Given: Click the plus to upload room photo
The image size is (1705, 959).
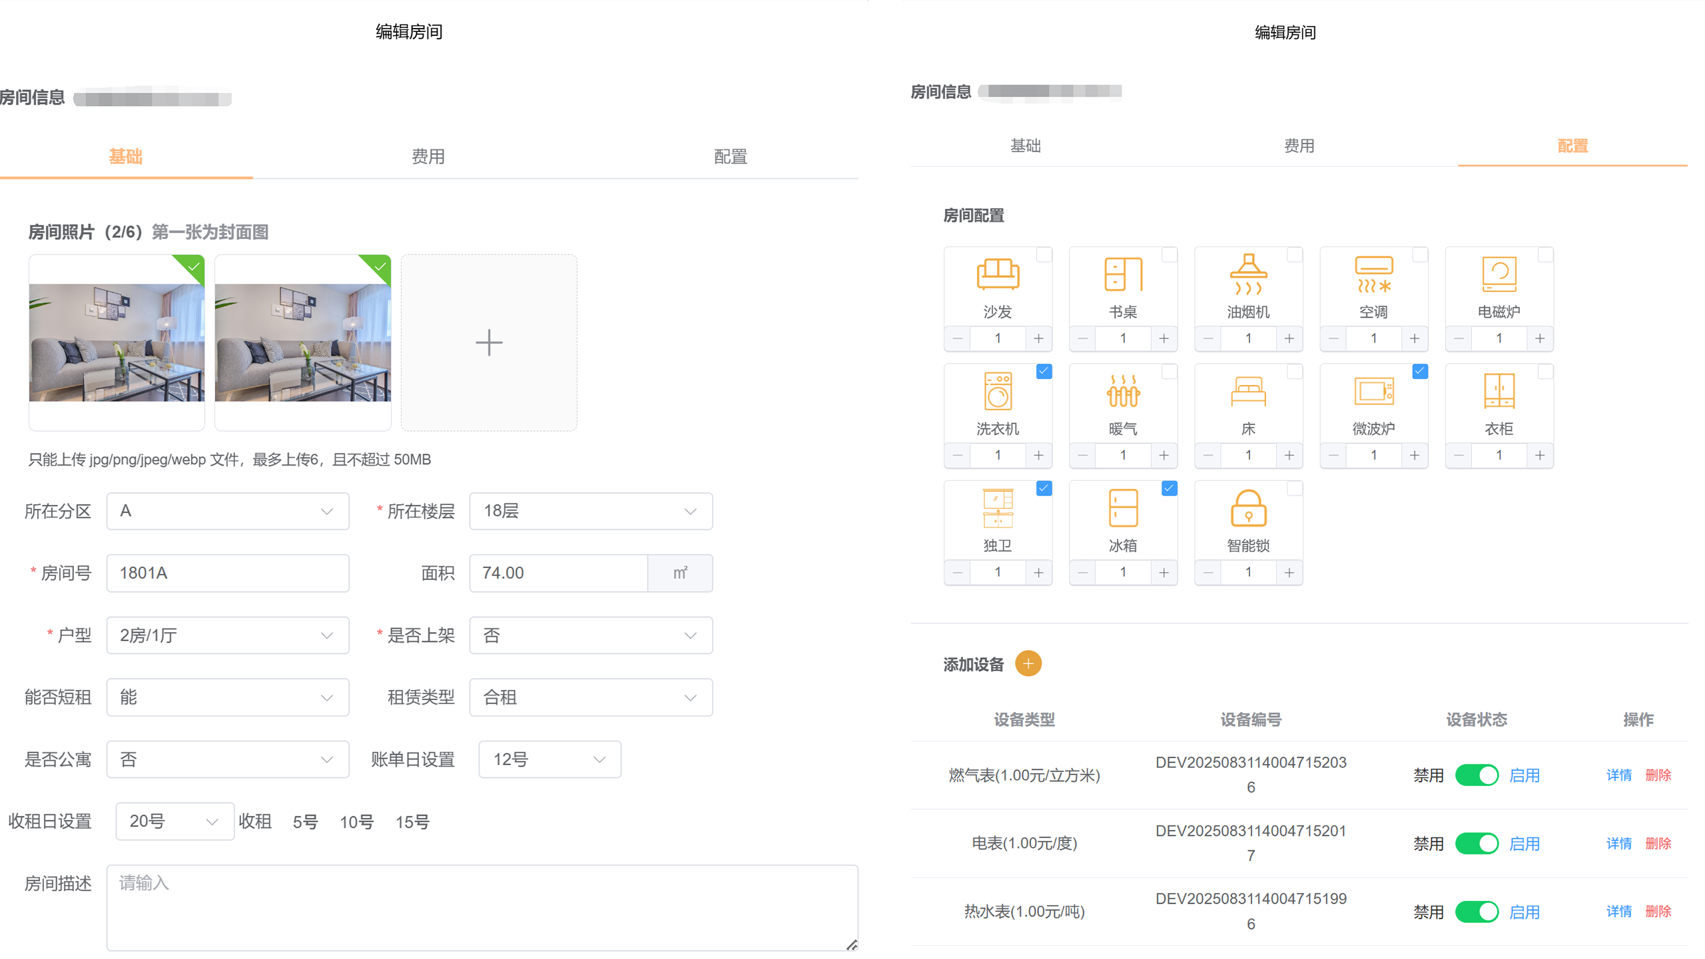Looking at the screenshot, I should [488, 342].
